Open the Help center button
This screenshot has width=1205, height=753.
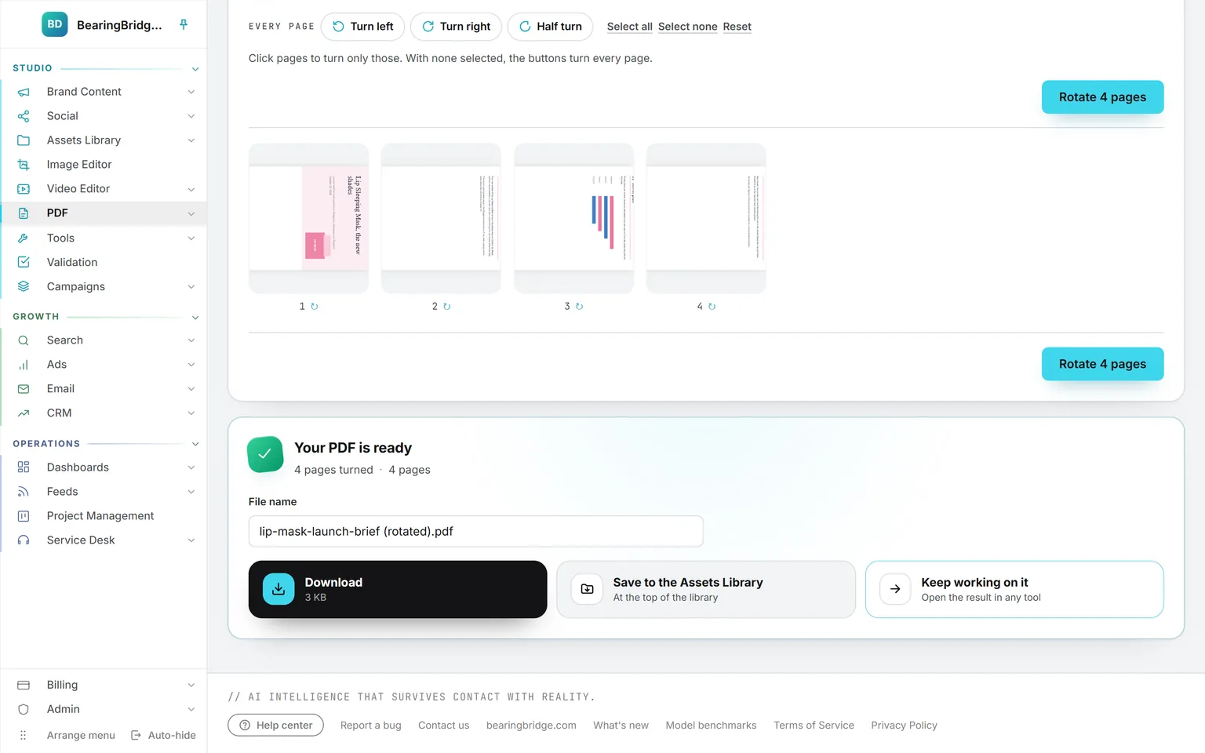coord(276,726)
